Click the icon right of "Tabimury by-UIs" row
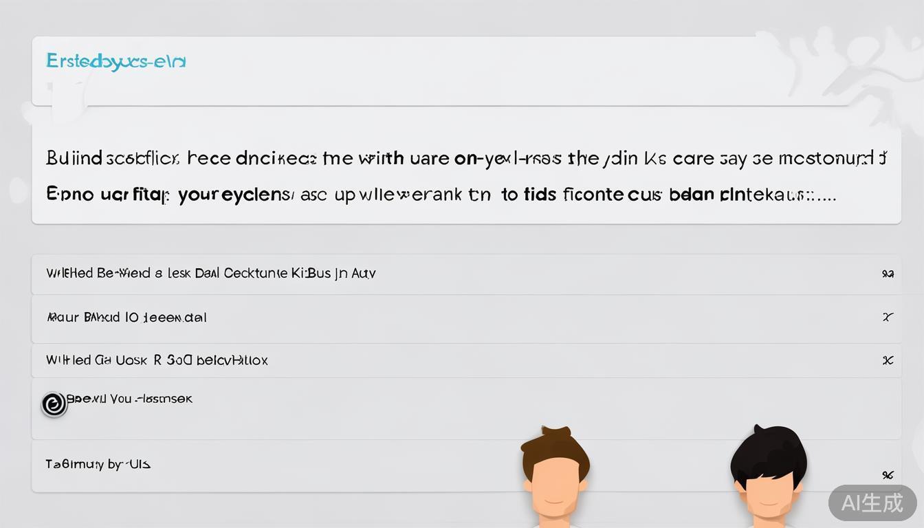924x528 pixels. click(x=888, y=474)
